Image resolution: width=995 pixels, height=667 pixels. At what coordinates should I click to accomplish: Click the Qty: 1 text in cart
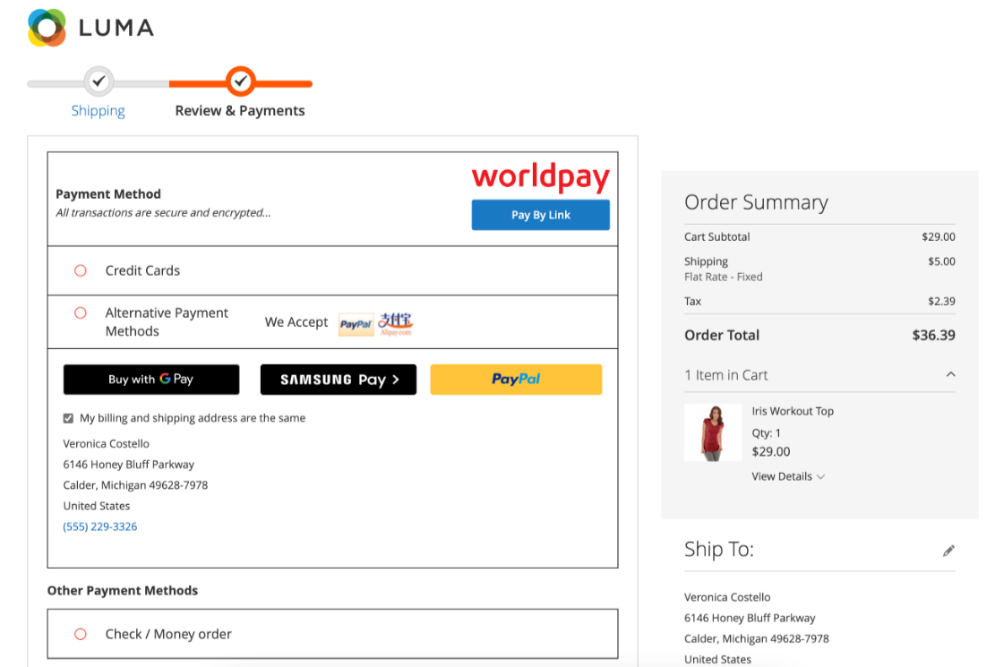[766, 433]
